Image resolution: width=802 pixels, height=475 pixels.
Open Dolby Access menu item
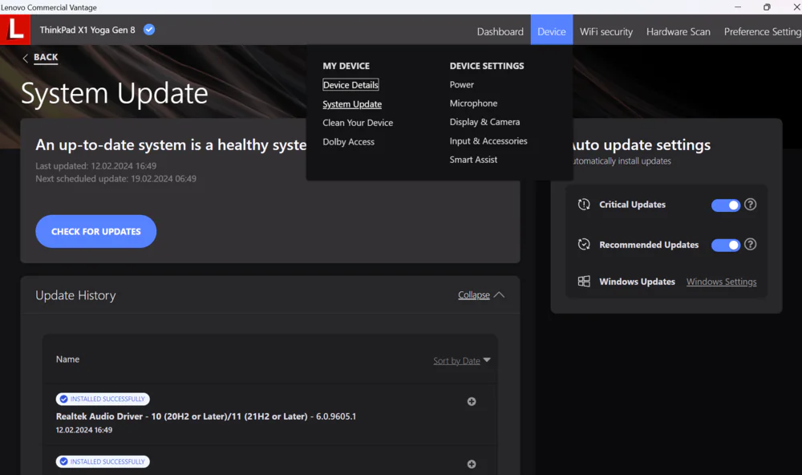(348, 142)
